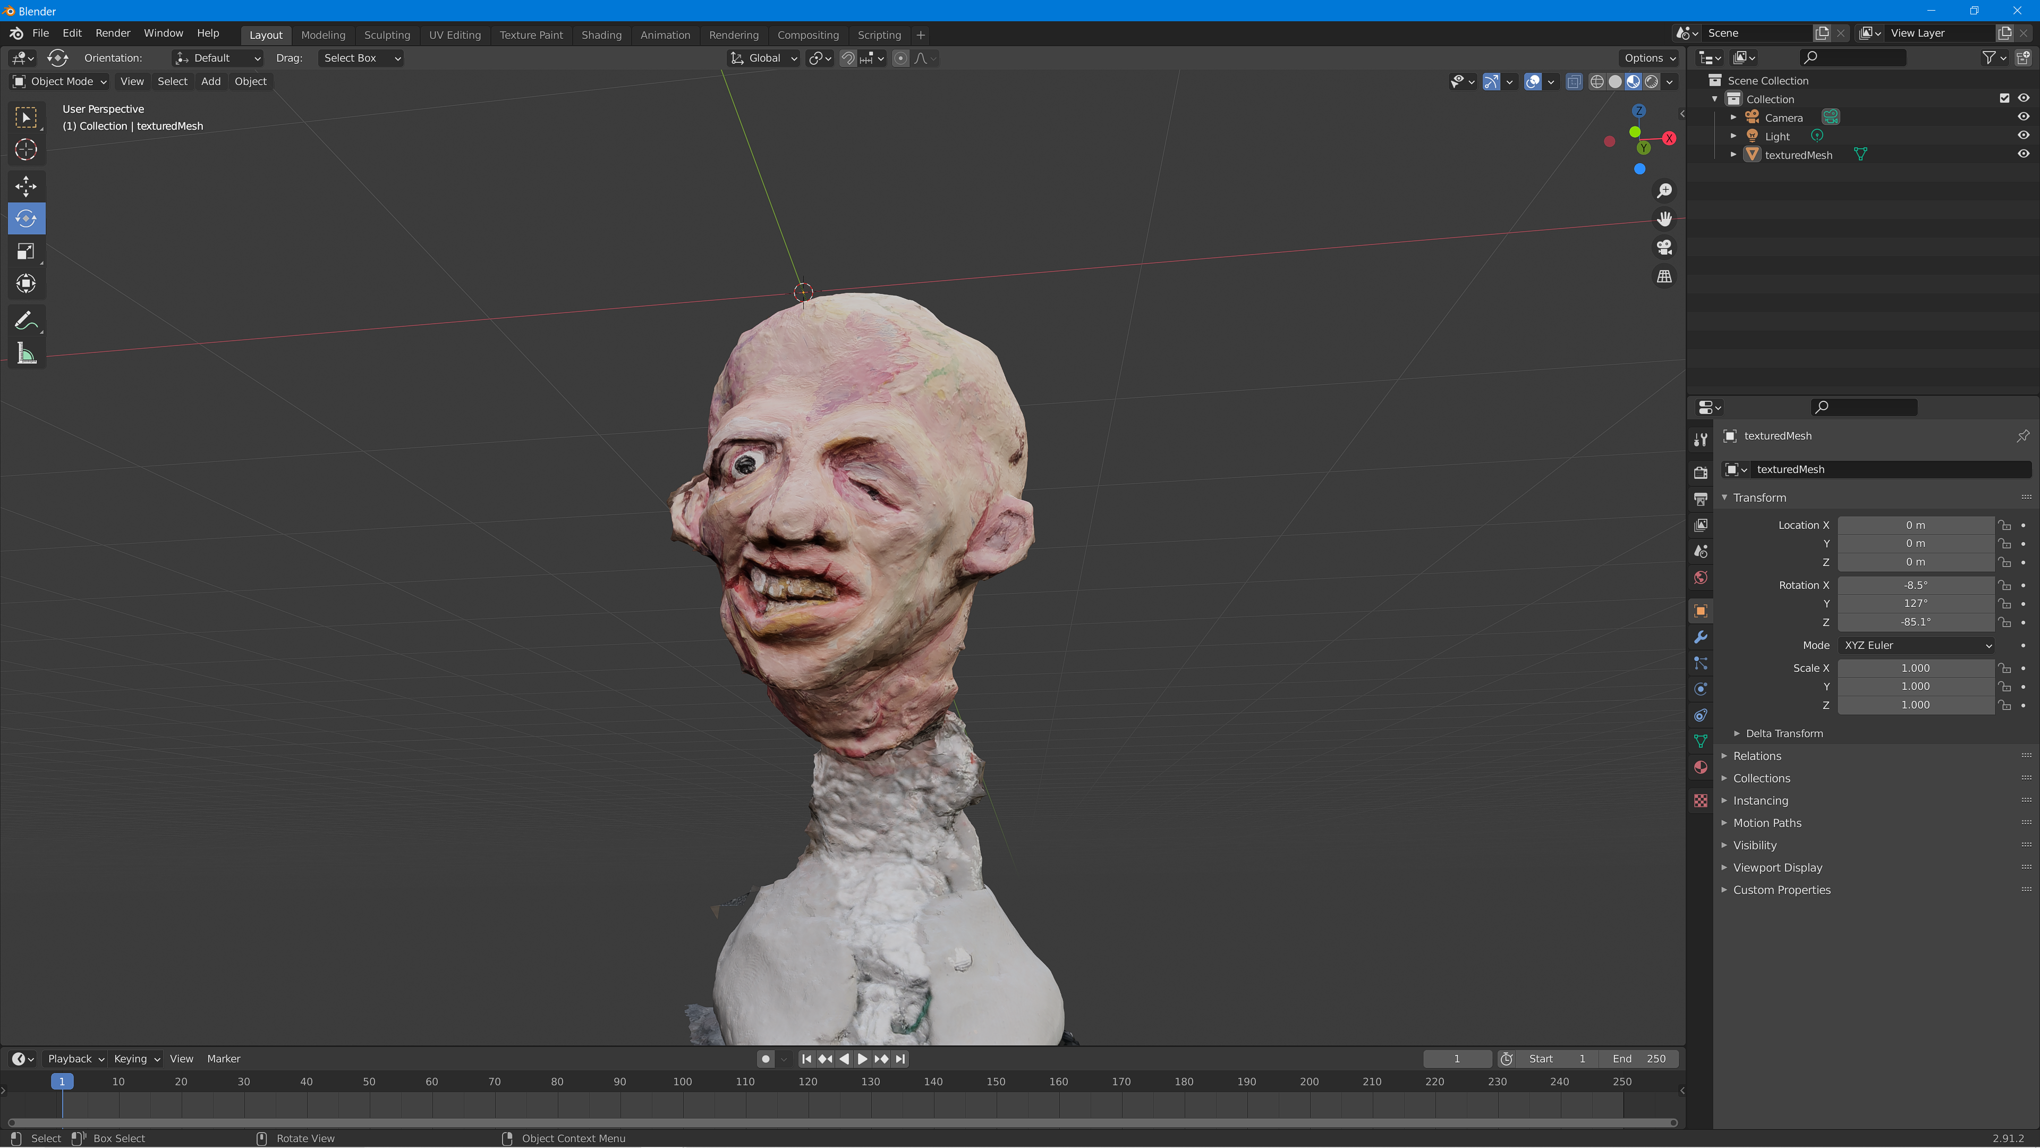The image size is (2040, 1148).
Task: Toggle camera view icon
Action: click(x=1664, y=248)
